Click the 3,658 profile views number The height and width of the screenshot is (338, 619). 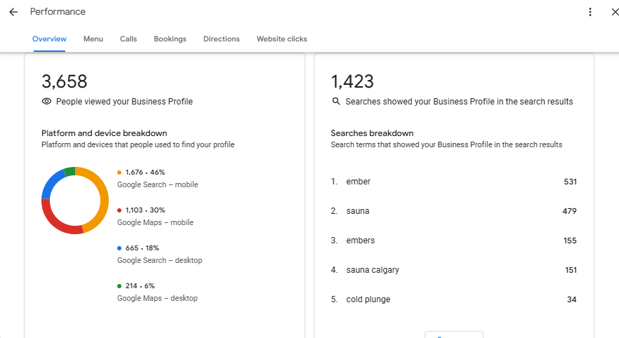(65, 81)
